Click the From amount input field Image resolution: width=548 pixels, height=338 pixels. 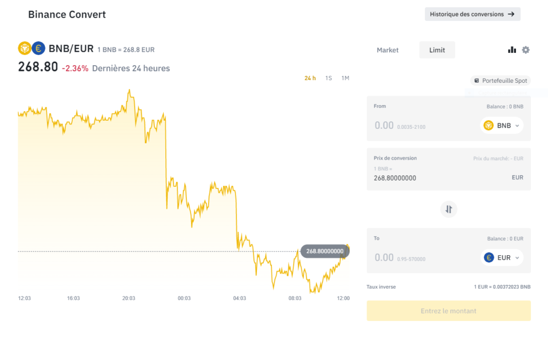click(384, 125)
